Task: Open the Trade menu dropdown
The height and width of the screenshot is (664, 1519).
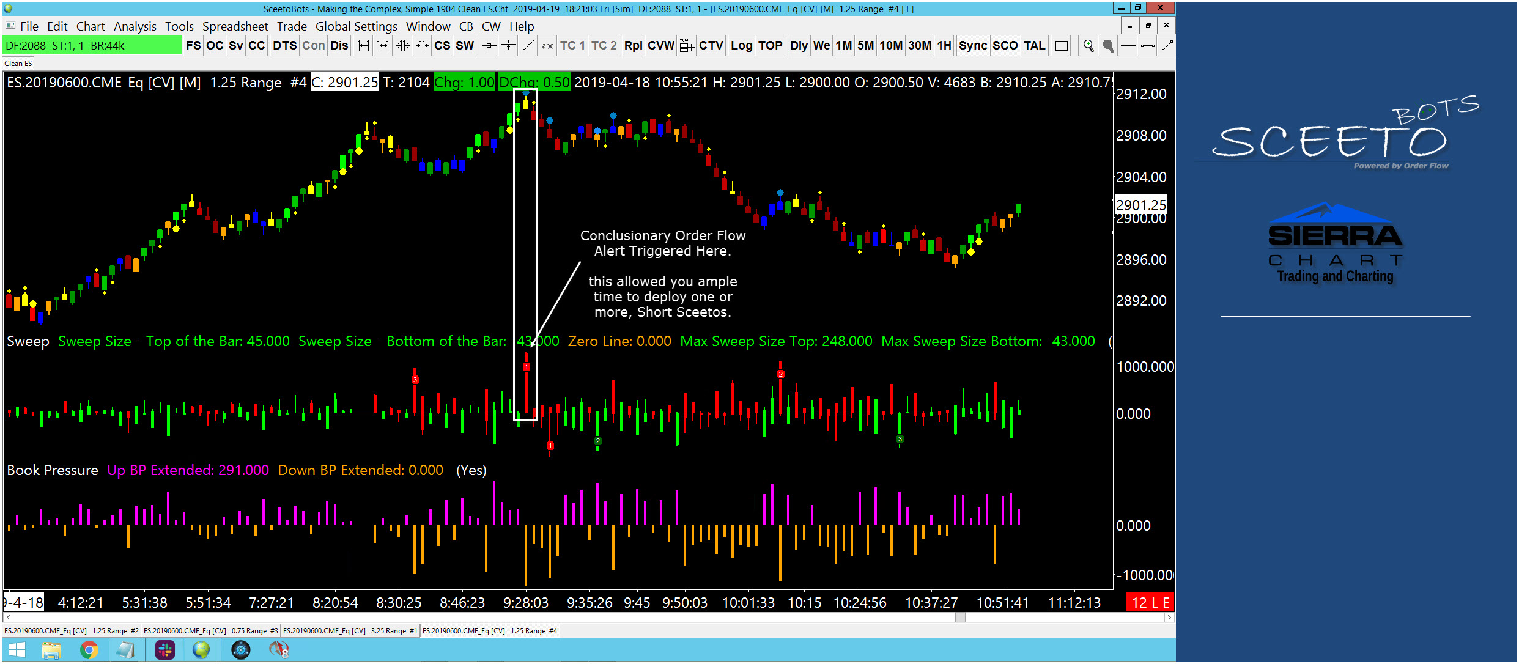Action: point(292,26)
